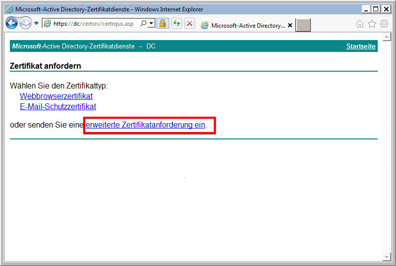This screenshot has width=396, height=266.
Task: Open the Webbrowserzertifikat link
Action: 56,96
